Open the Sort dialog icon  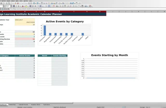click(x=42, y=3)
